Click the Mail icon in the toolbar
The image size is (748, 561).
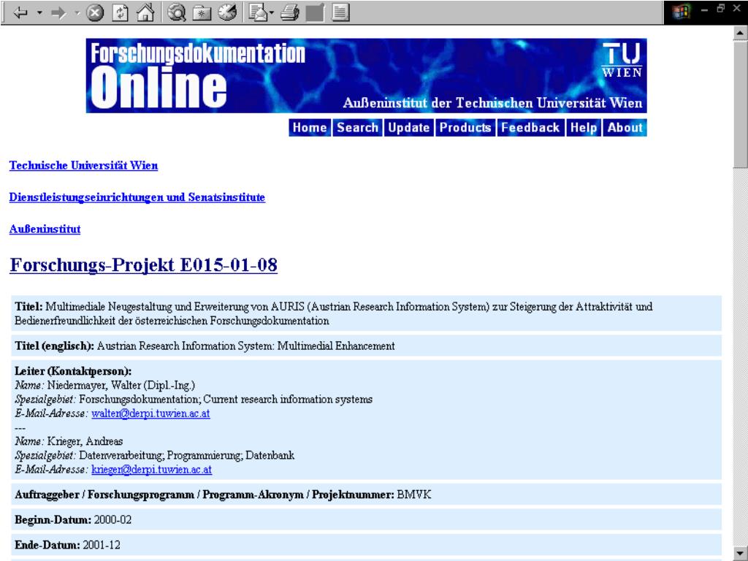click(258, 13)
